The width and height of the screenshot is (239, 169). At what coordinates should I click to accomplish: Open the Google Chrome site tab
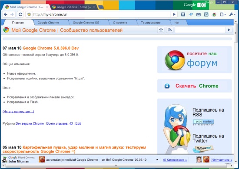(x=48, y=23)
